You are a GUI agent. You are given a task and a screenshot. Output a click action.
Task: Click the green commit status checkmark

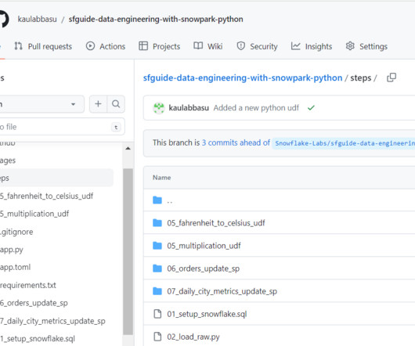311,108
